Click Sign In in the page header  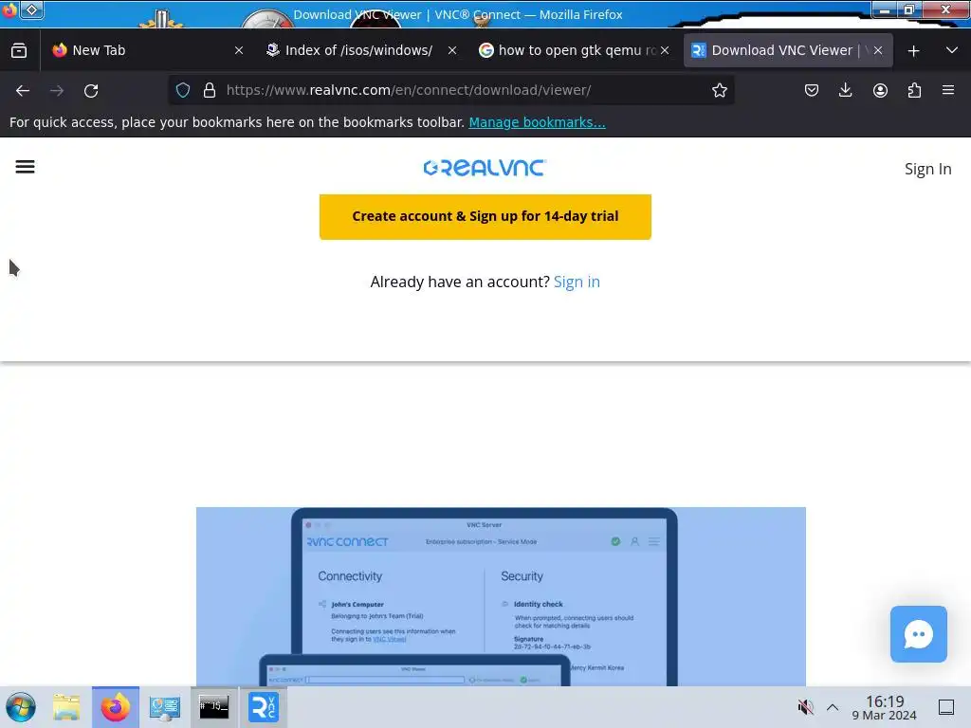[x=927, y=169]
